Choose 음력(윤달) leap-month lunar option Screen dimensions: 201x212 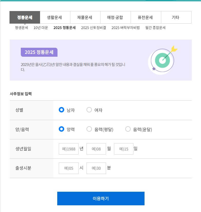pos(128,129)
